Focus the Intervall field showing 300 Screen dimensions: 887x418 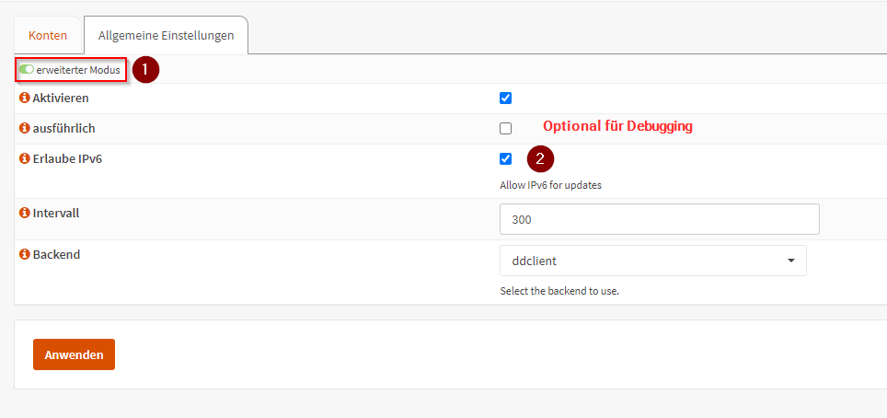pos(659,220)
